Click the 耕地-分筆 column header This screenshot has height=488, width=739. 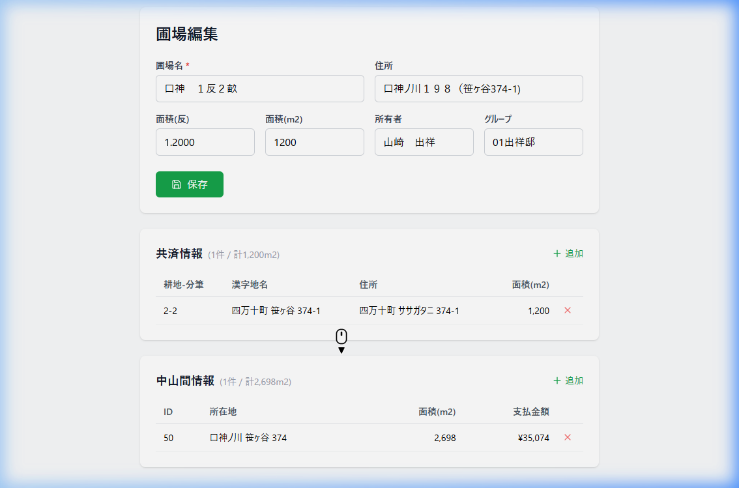point(184,285)
